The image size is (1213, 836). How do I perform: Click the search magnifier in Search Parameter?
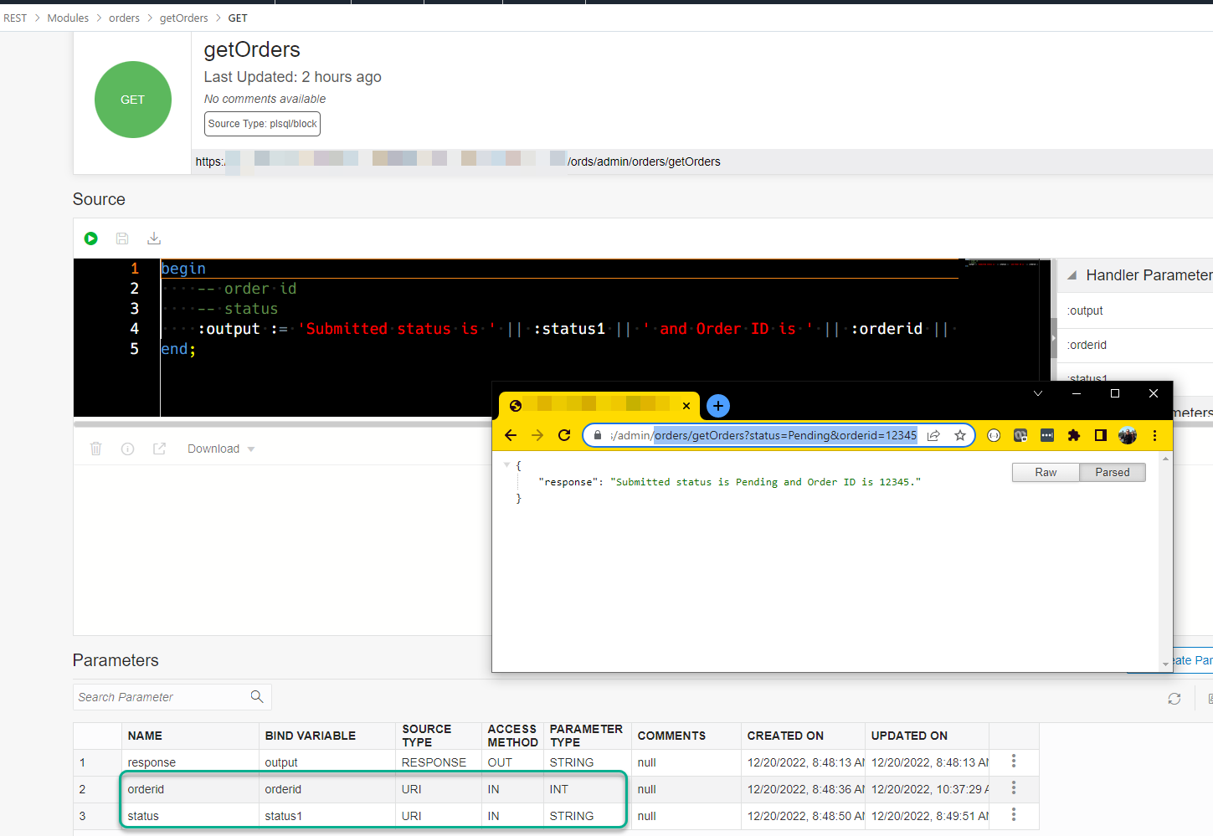(x=257, y=696)
